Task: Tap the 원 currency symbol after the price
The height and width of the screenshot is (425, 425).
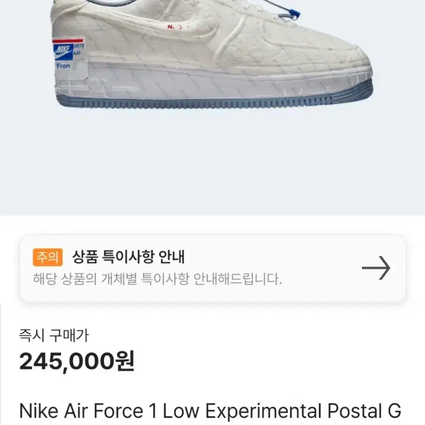Action: tap(125, 361)
